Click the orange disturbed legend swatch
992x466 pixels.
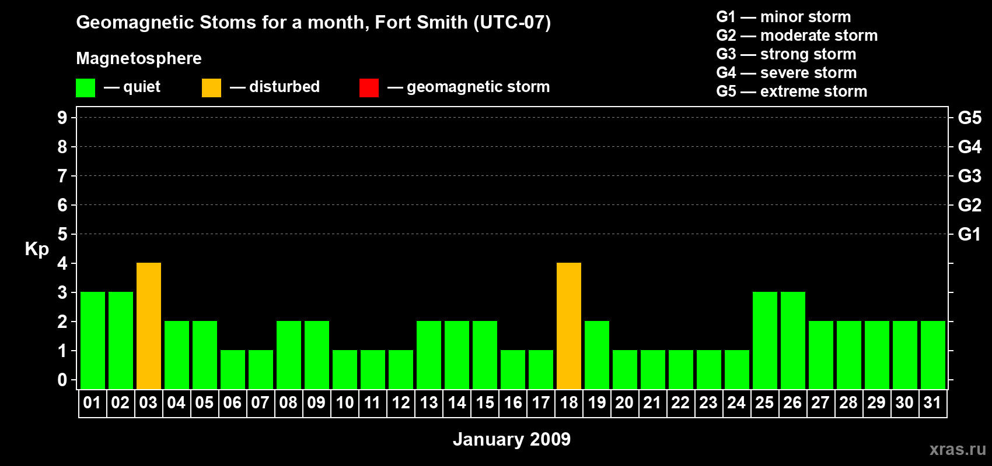click(x=211, y=88)
